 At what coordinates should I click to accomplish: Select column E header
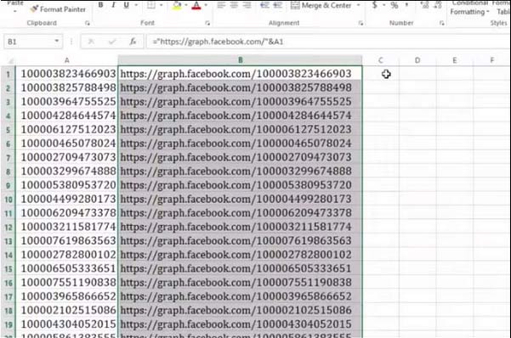tap(454, 60)
